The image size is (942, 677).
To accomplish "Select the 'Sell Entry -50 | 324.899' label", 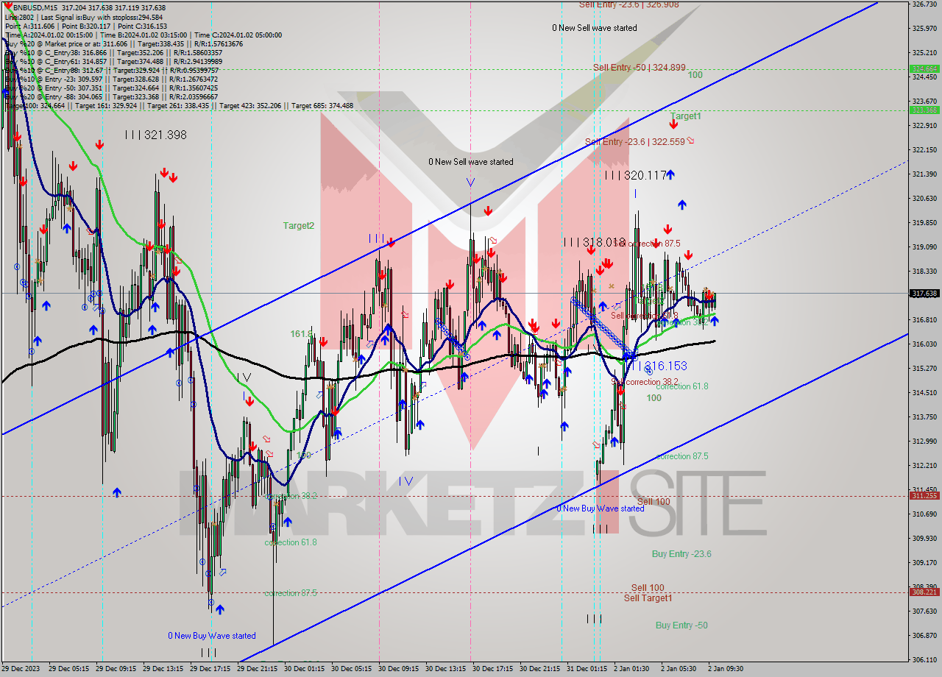I will pos(640,68).
